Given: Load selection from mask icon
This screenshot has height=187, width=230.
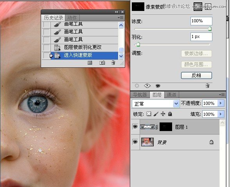Looking at the screenshot, I should 137,86.
